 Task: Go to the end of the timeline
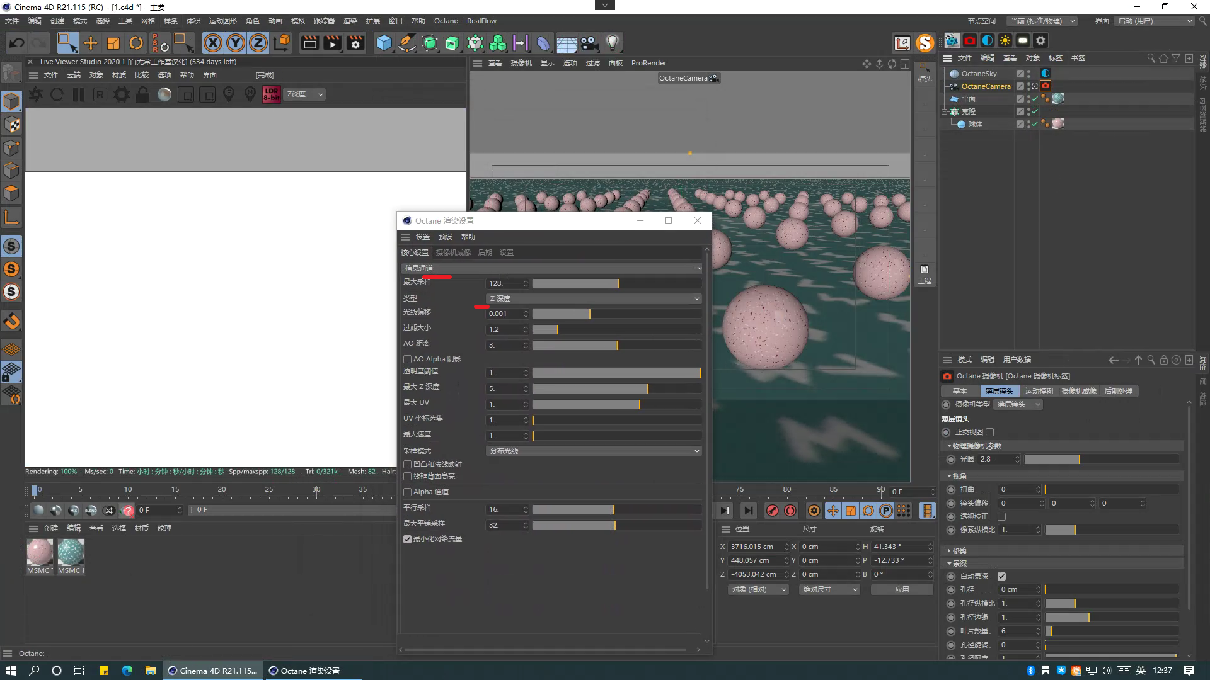pyautogui.click(x=748, y=511)
